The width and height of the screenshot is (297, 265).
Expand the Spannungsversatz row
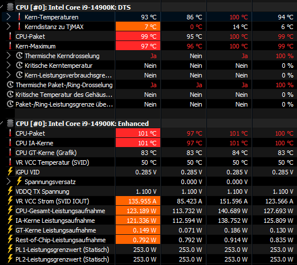tap(9, 182)
